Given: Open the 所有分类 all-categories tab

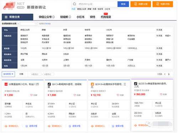Looking at the screenshot, I should click(x=17, y=17).
